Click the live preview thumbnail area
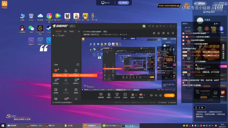Viewport: 228px width, 128px height. 129,64
